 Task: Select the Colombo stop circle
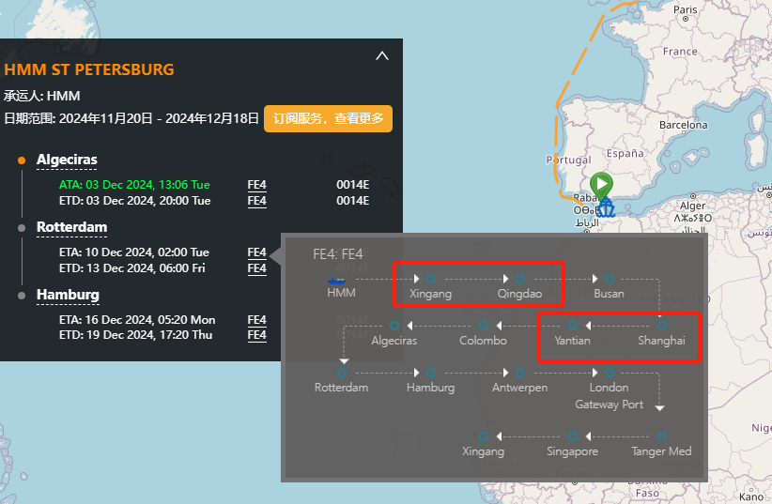(484, 326)
